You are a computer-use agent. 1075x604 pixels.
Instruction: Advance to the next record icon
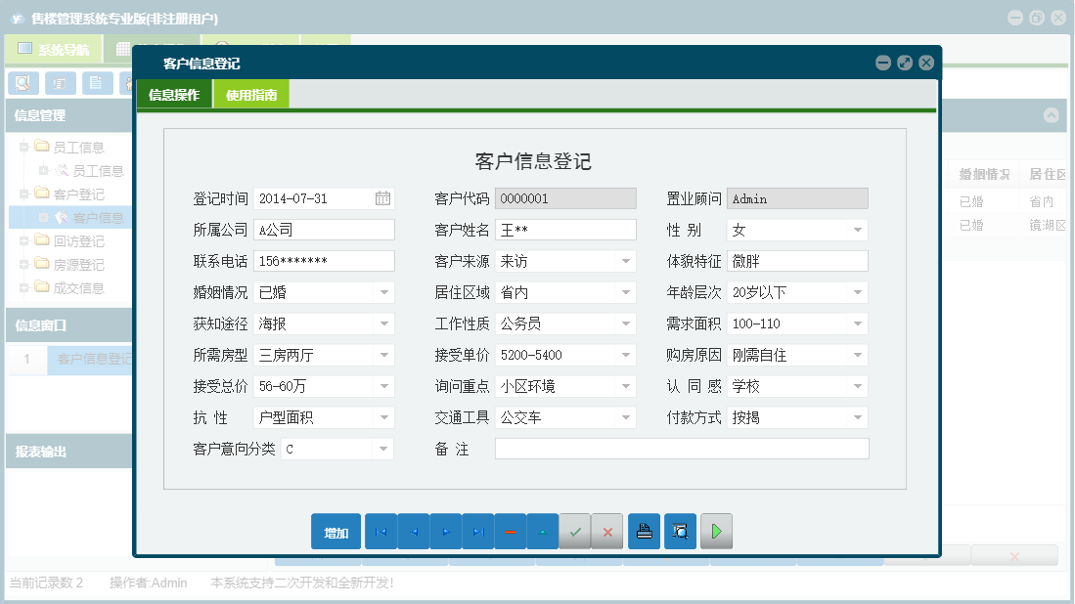(x=446, y=531)
